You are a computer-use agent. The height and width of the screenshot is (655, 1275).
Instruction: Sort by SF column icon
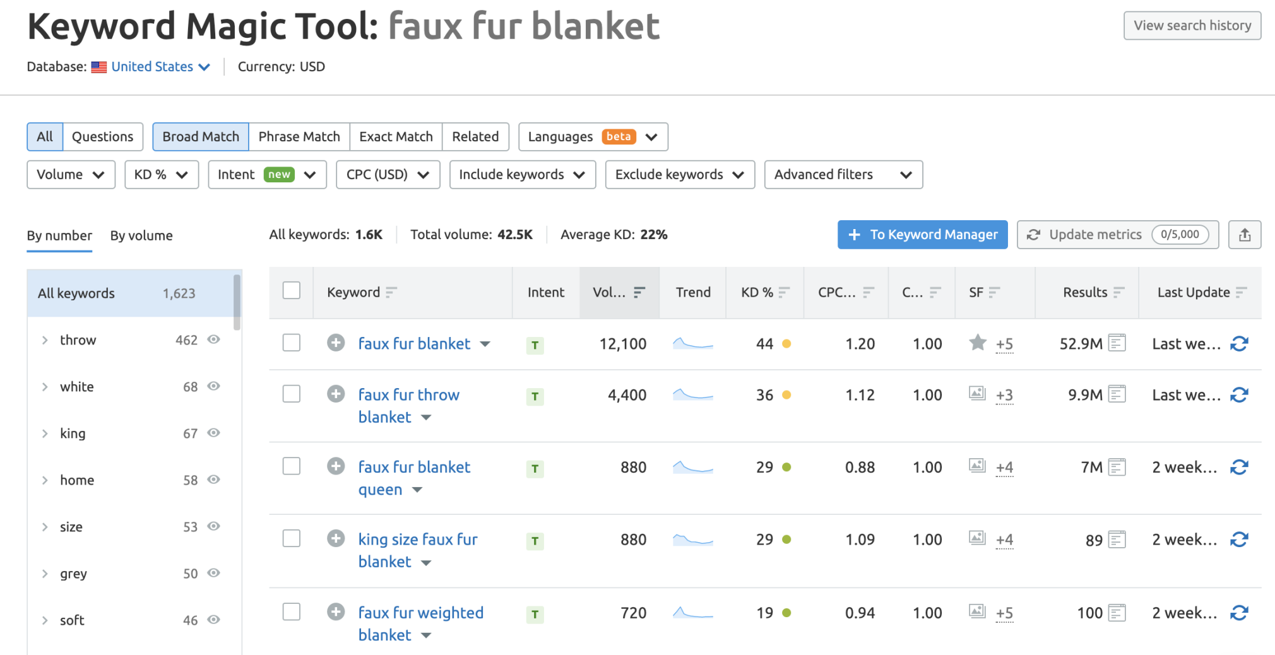pyautogui.click(x=995, y=292)
